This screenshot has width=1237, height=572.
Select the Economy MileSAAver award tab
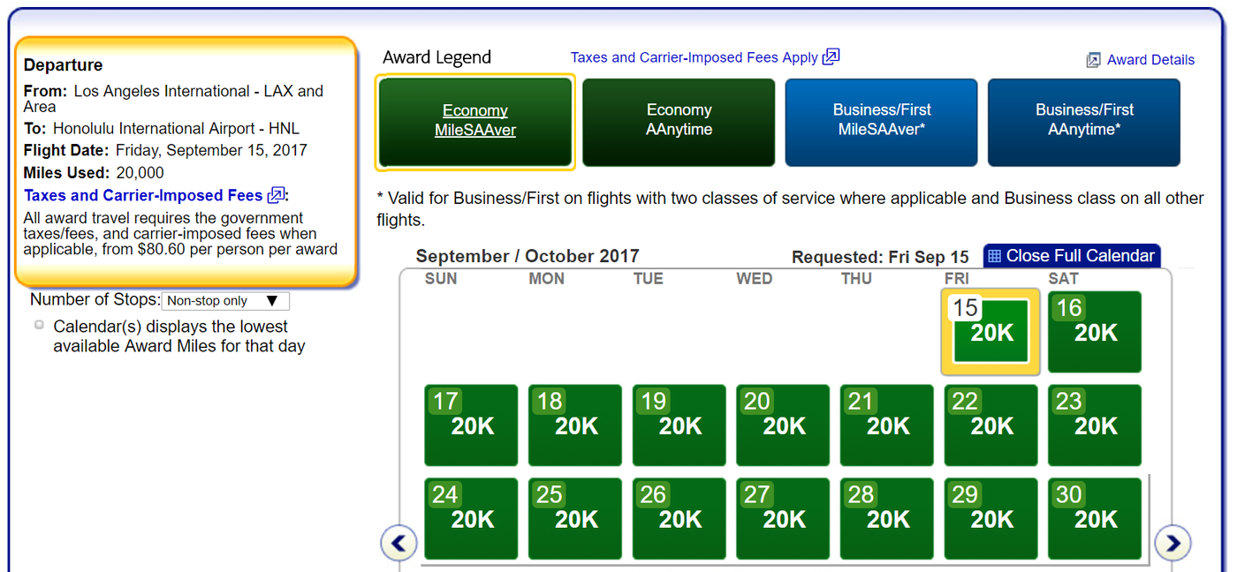475,121
